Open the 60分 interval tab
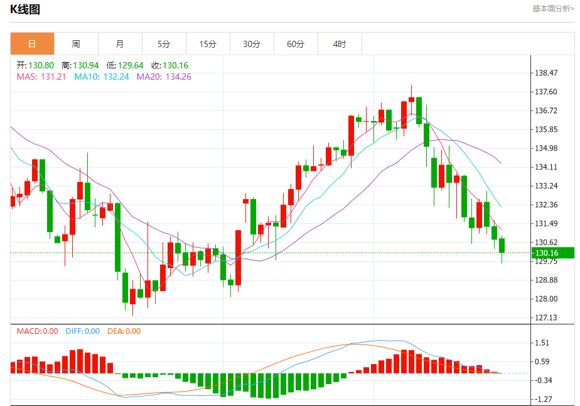 296,44
